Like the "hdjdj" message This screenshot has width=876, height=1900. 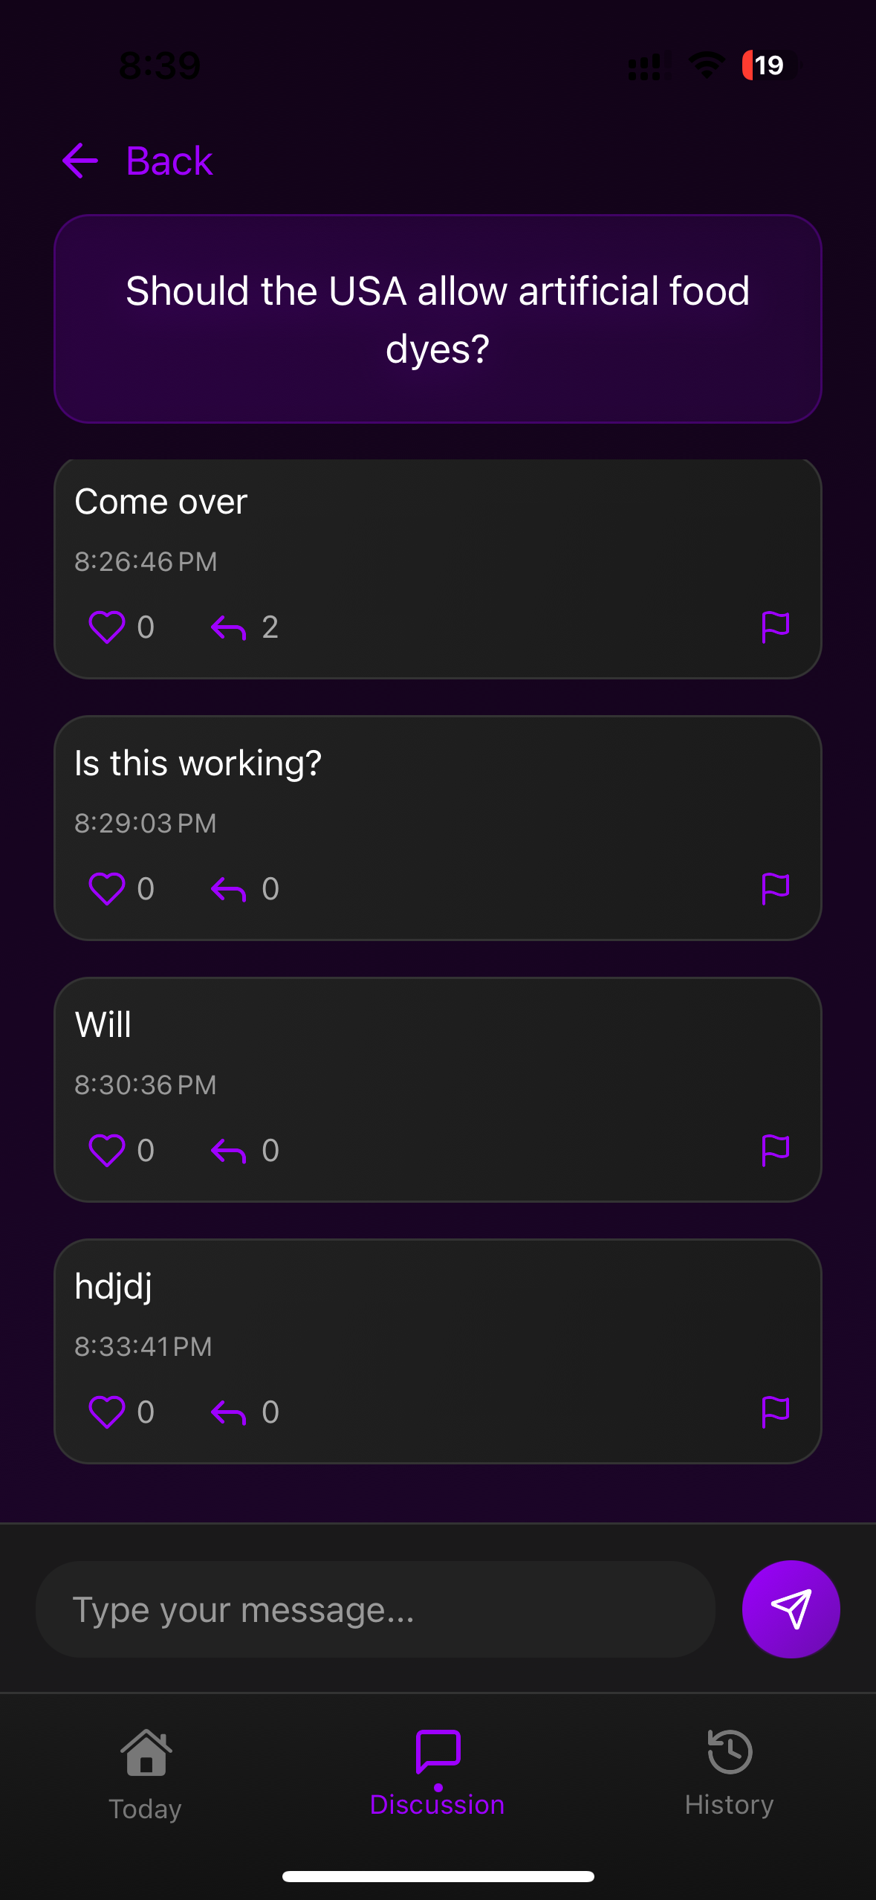[x=108, y=1412]
